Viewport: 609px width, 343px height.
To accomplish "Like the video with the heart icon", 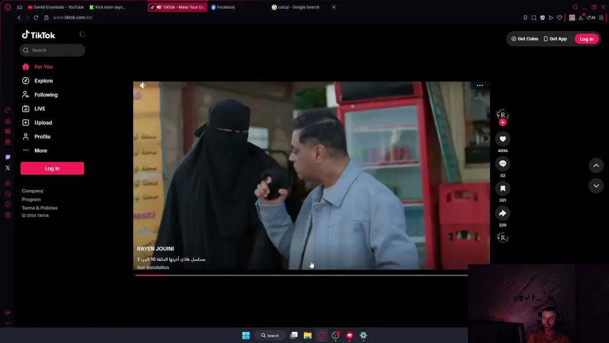I will [x=502, y=139].
